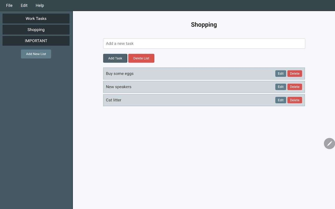Select the Shopping list in sidebar
Viewport: 335px width, 209px height.
[x=36, y=30]
